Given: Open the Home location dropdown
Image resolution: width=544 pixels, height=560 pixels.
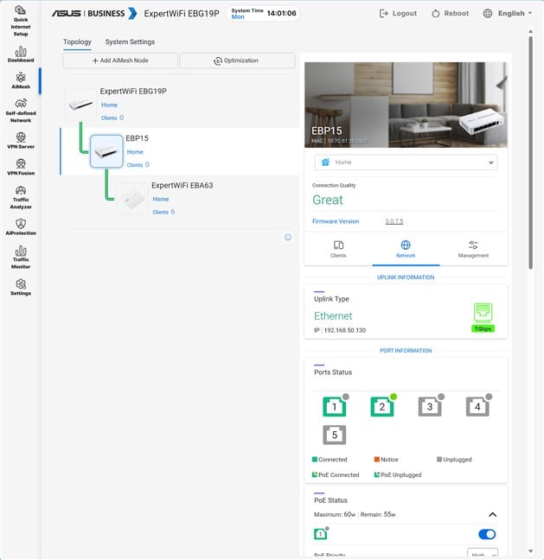Looking at the screenshot, I should tap(406, 162).
